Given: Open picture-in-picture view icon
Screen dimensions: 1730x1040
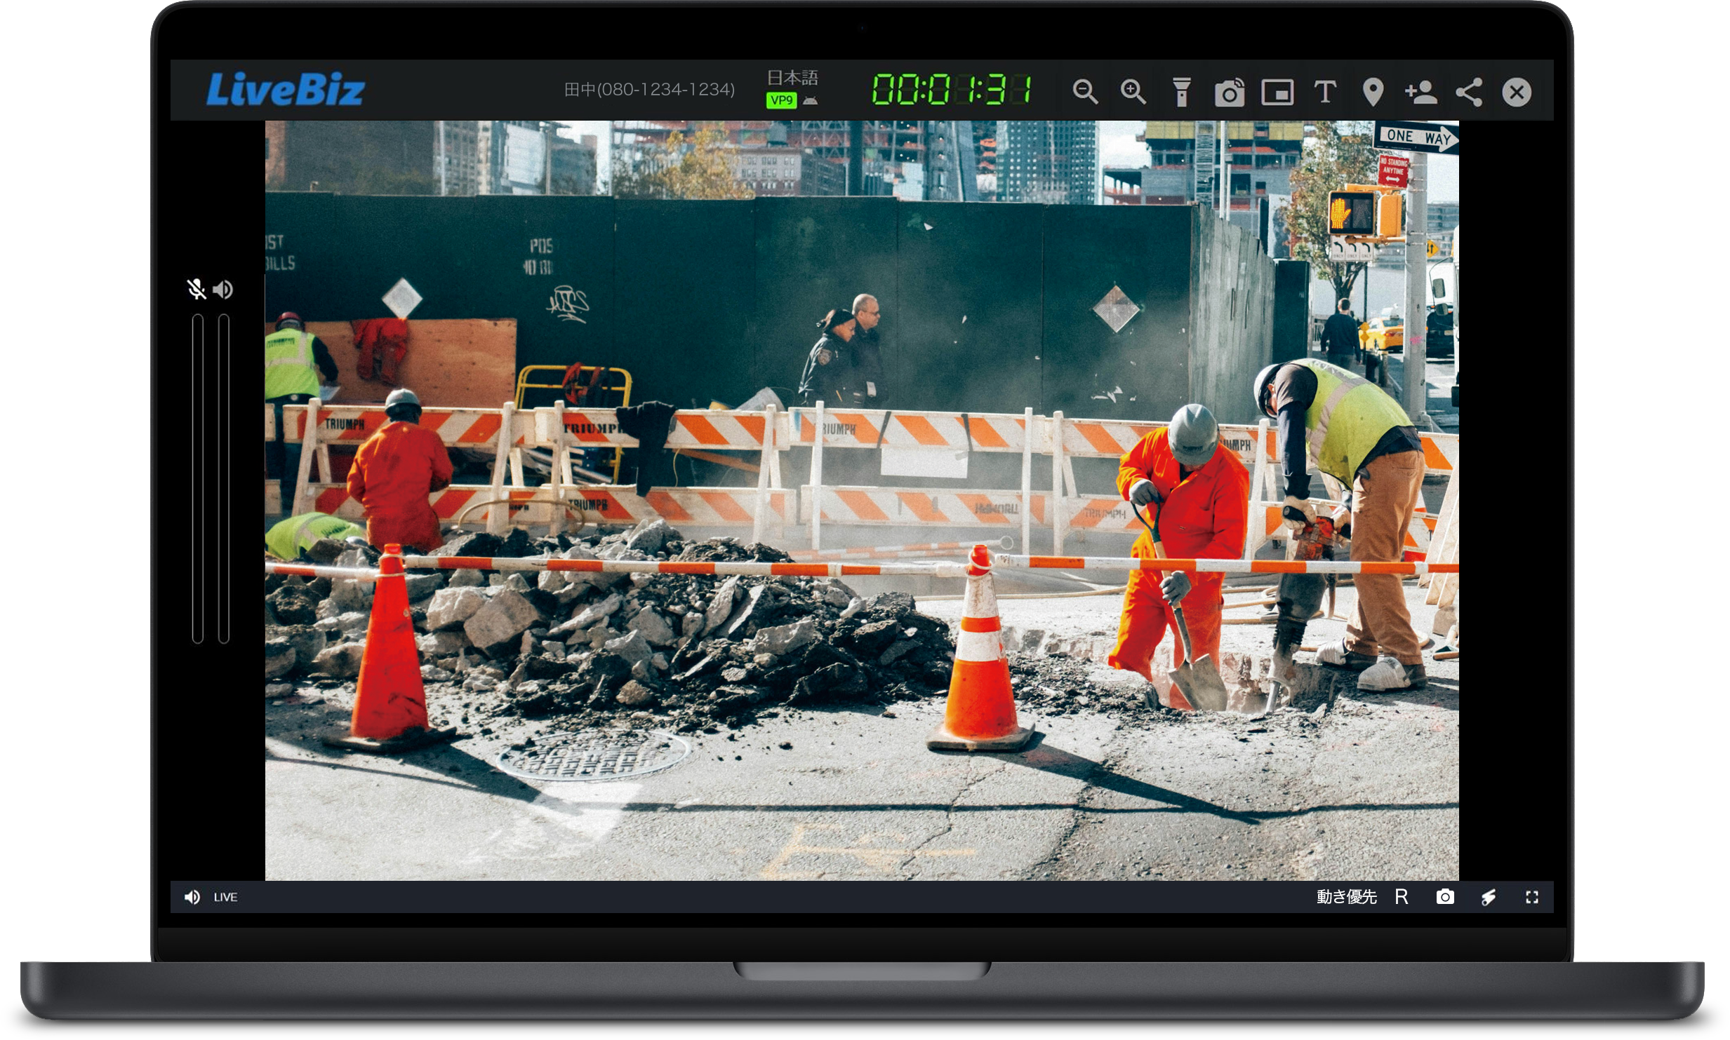Looking at the screenshot, I should click(1277, 92).
